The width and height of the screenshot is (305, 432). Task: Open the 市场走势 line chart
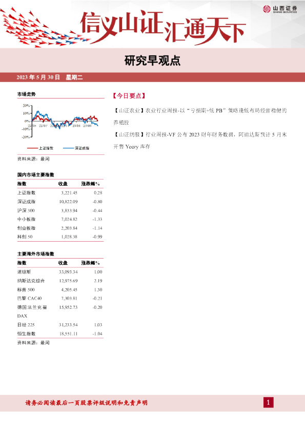pyautogui.click(x=60, y=121)
